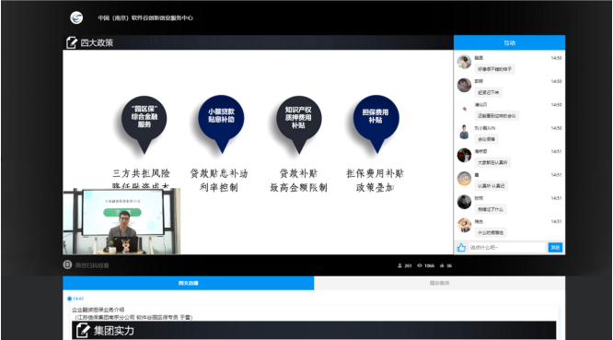Open the 微信扫码观看 link
Image resolution: width=613 pixels, height=340 pixels.
click(92, 265)
